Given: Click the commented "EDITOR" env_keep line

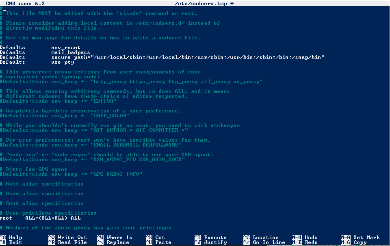Looking at the screenshot, I should click(58, 101).
